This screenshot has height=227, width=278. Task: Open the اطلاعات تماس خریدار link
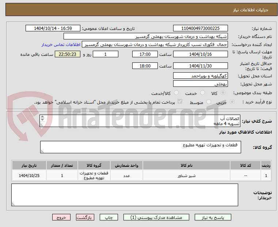(x=61, y=45)
